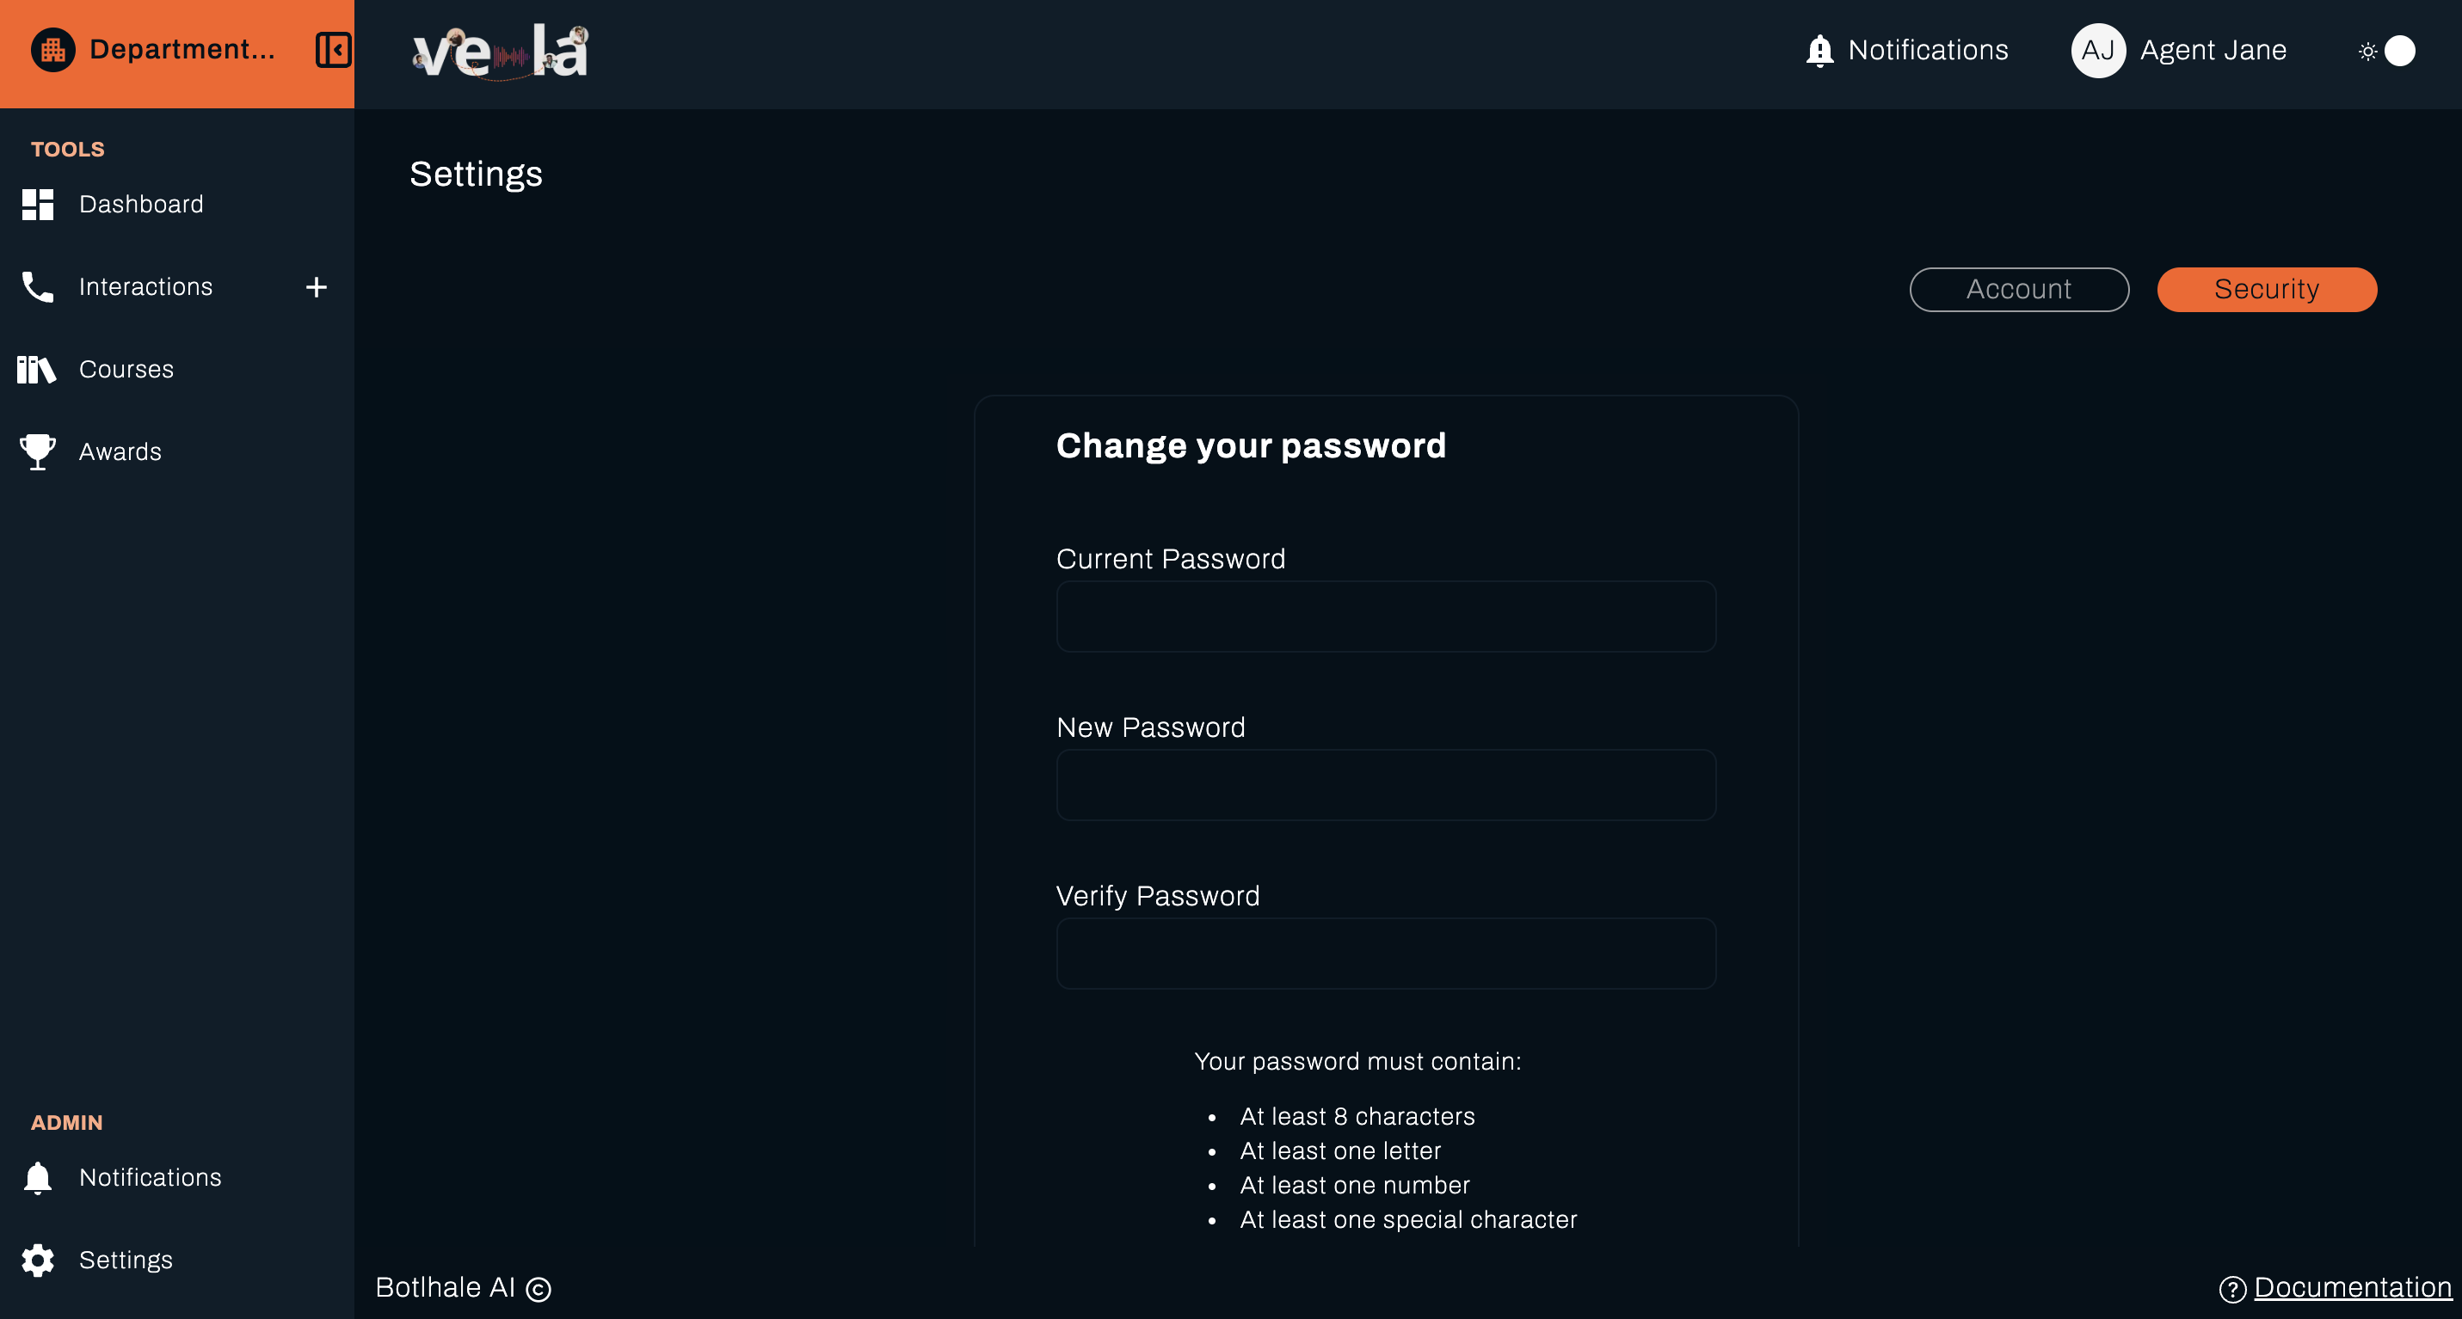Screen dimensions: 2462x1319
Task: Click the Settings gear icon
Action: tap(36, 1259)
